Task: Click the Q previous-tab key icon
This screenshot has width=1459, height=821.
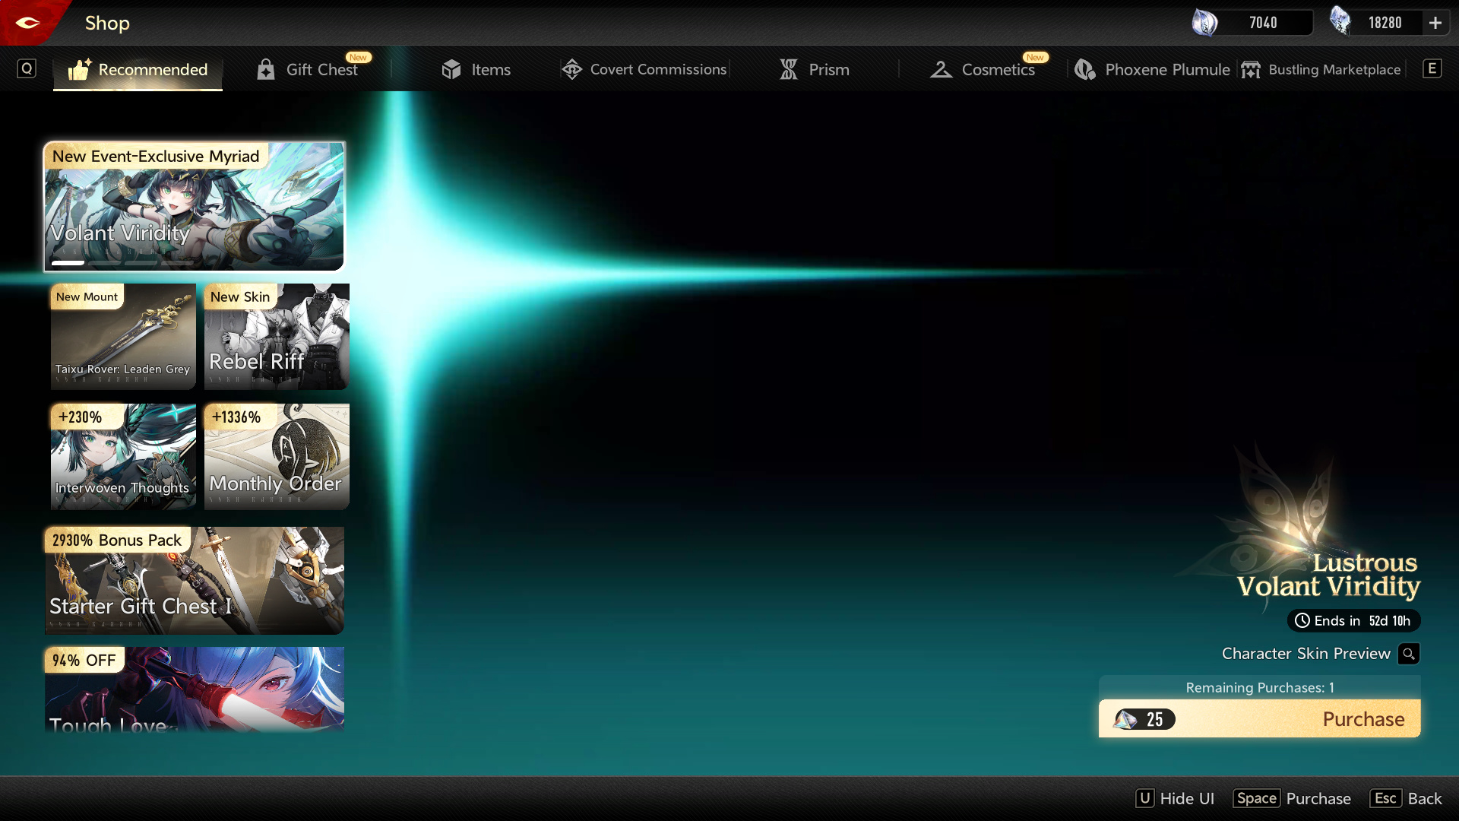Action: click(x=27, y=69)
